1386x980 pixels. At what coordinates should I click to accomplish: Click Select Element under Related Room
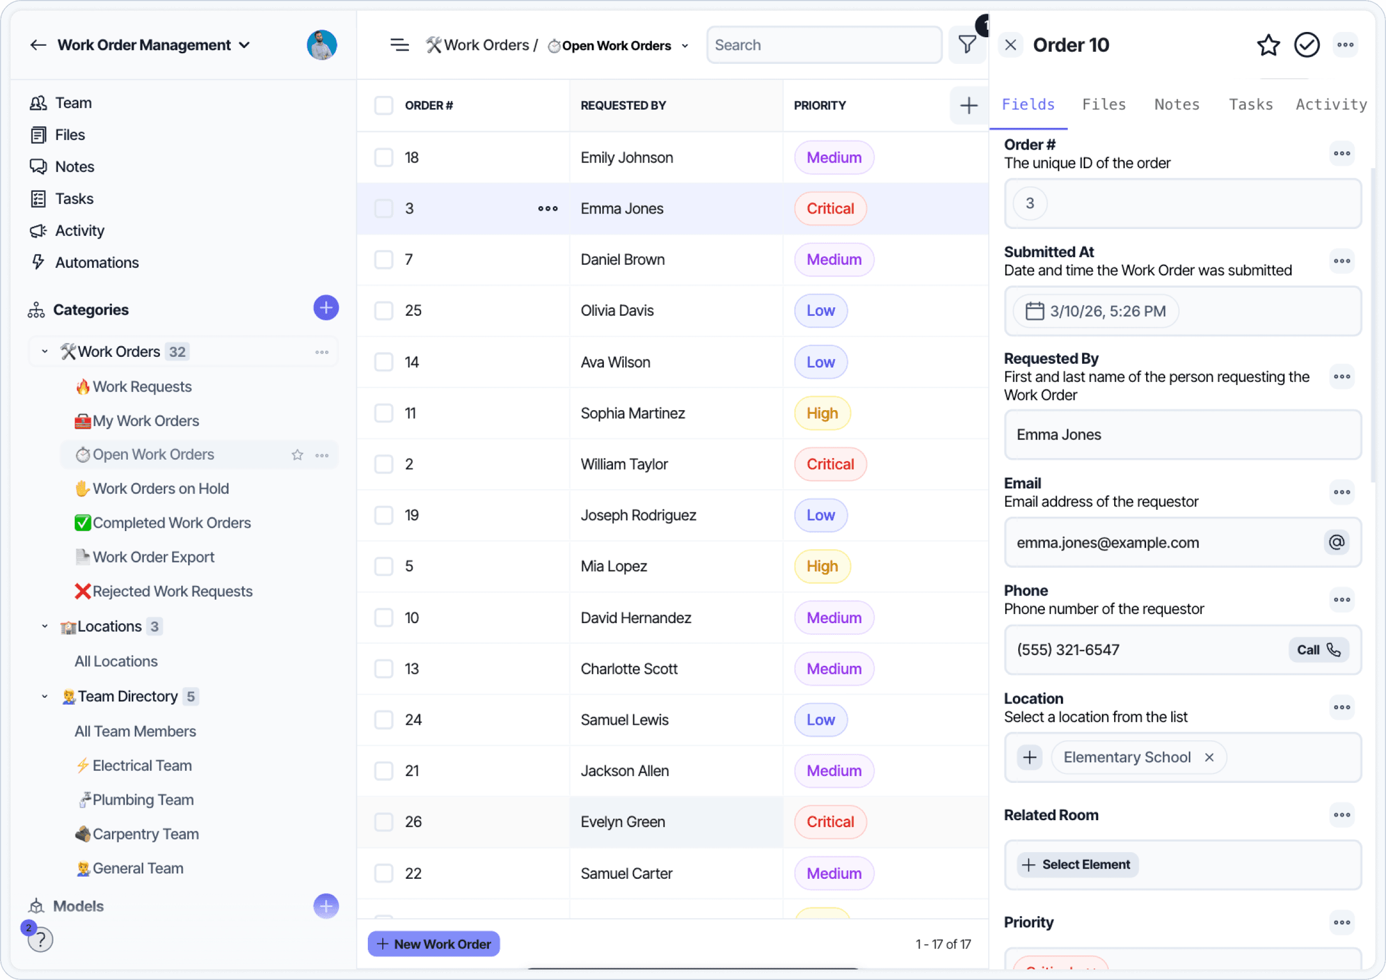1077,864
